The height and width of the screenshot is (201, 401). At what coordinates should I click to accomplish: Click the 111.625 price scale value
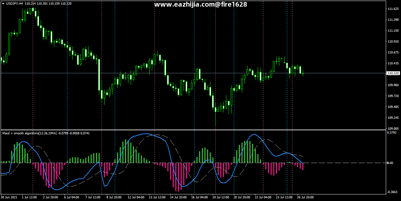tap(392, 9)
